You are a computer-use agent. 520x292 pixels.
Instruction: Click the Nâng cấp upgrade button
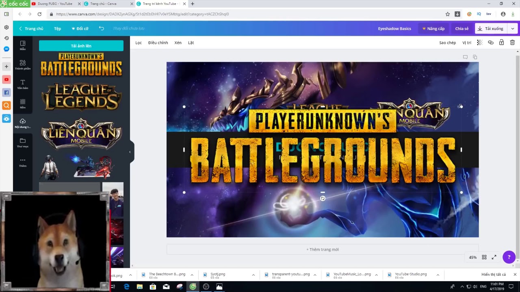tap(433, 28)
